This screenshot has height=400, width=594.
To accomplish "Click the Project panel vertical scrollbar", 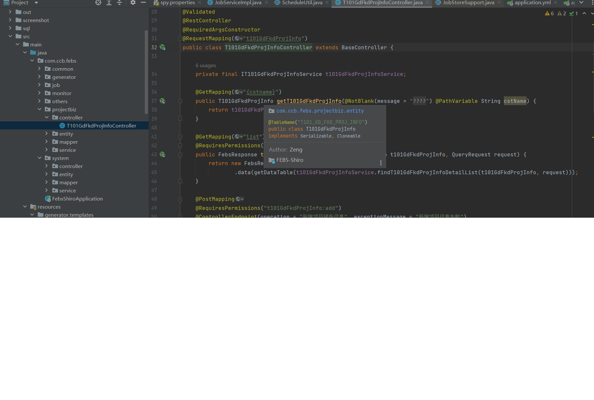I will 146,71.
